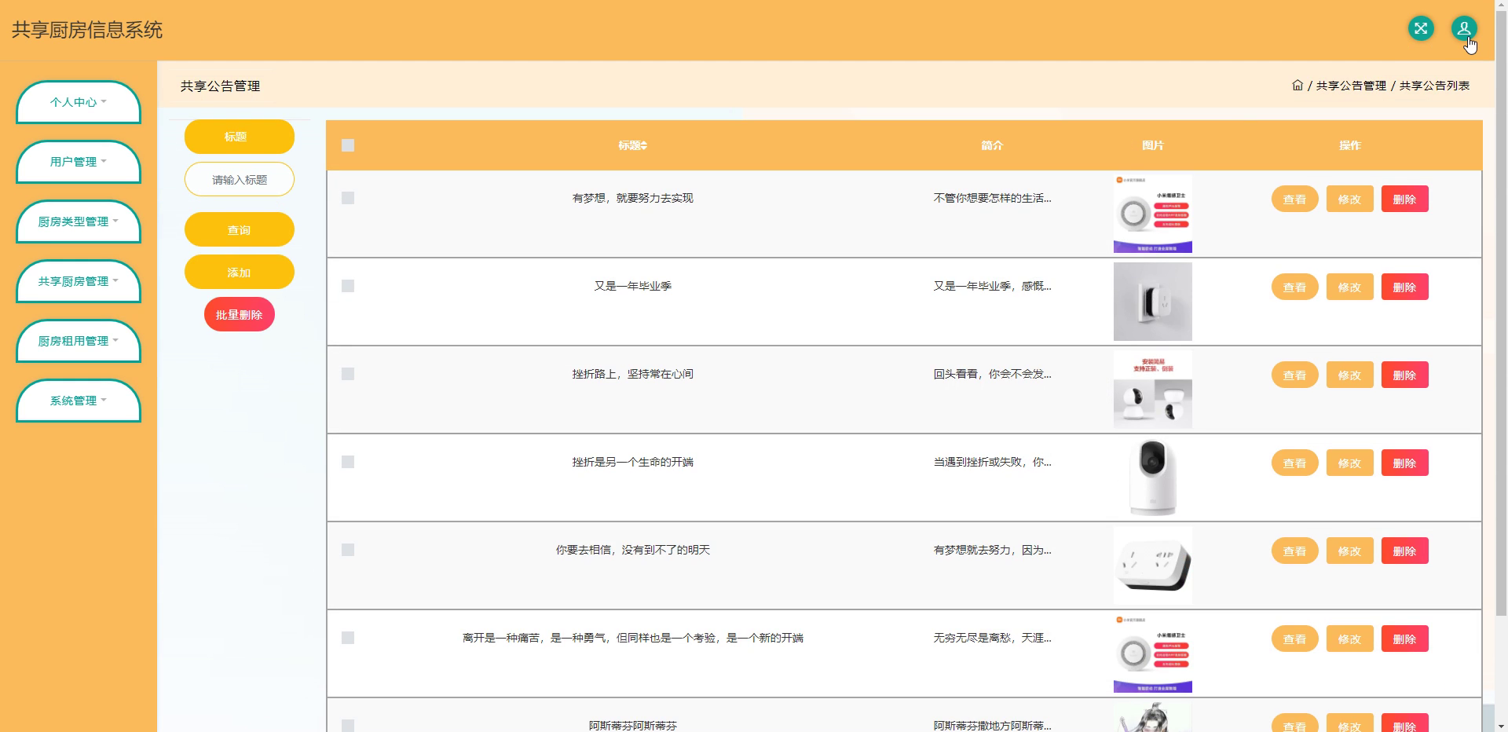This screenshot has width=1508, height=732.
Task: Expand the 用户管理 sidebar menu
Action: click(79, 162)
